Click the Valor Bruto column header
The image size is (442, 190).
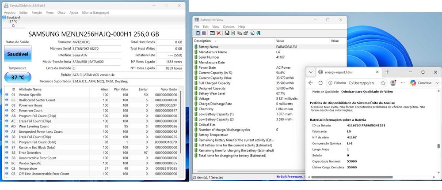168,89
